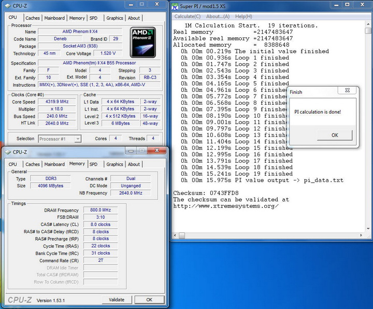Image resolution: width=373 pixels, height=309 pixels.
Task: Click the Code Name value Deneb
Action: point(60,39)
